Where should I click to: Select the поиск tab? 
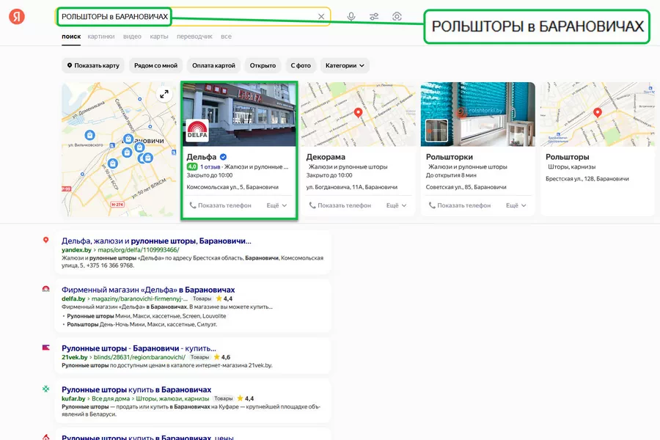click(x=71, y=37)
